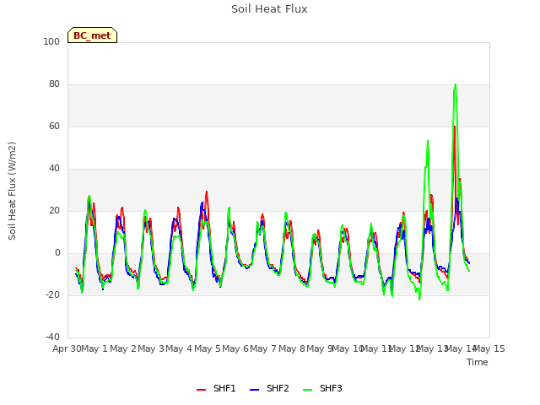Click the y-axis label -20
Image resolution: width=540 pixels, height=405 pixels.
click(52, 295)
